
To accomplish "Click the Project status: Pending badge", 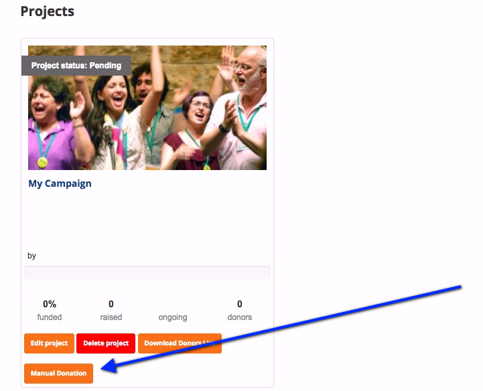I will click(76, 66).
